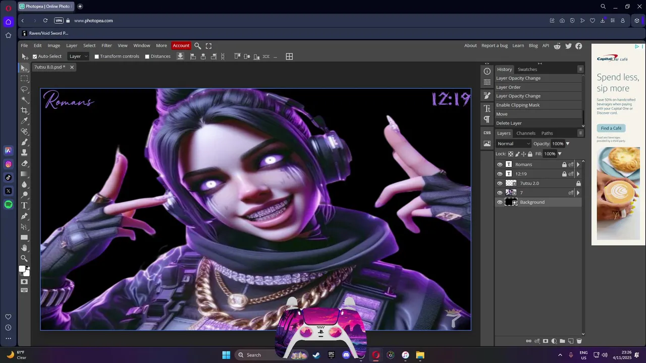Screen dimensions: 646x363
Task: Expand effects of Romans layer
Action: pos(578,164)
